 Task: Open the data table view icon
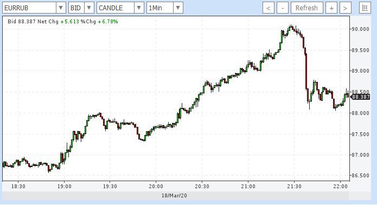point(365,8)
